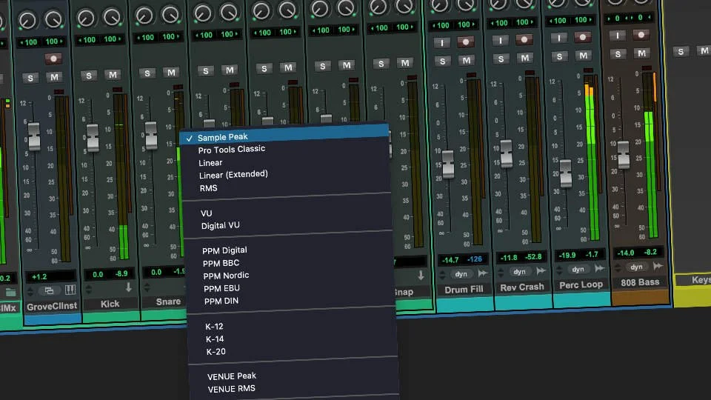Screen dimensions: 711x400
Task: Click the left pan knob on Snare
Action: (x=144, y=16)
